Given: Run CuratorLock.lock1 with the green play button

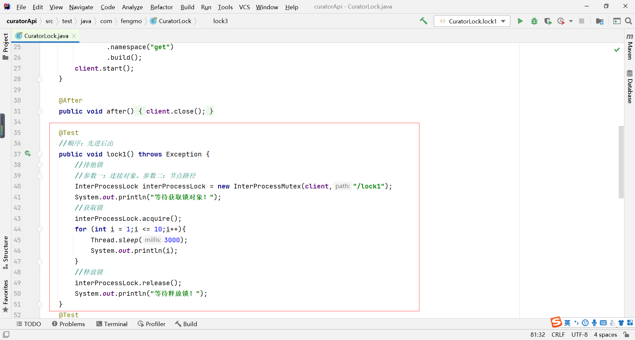Looking at the screenshot, I should (x=520, y=21).
